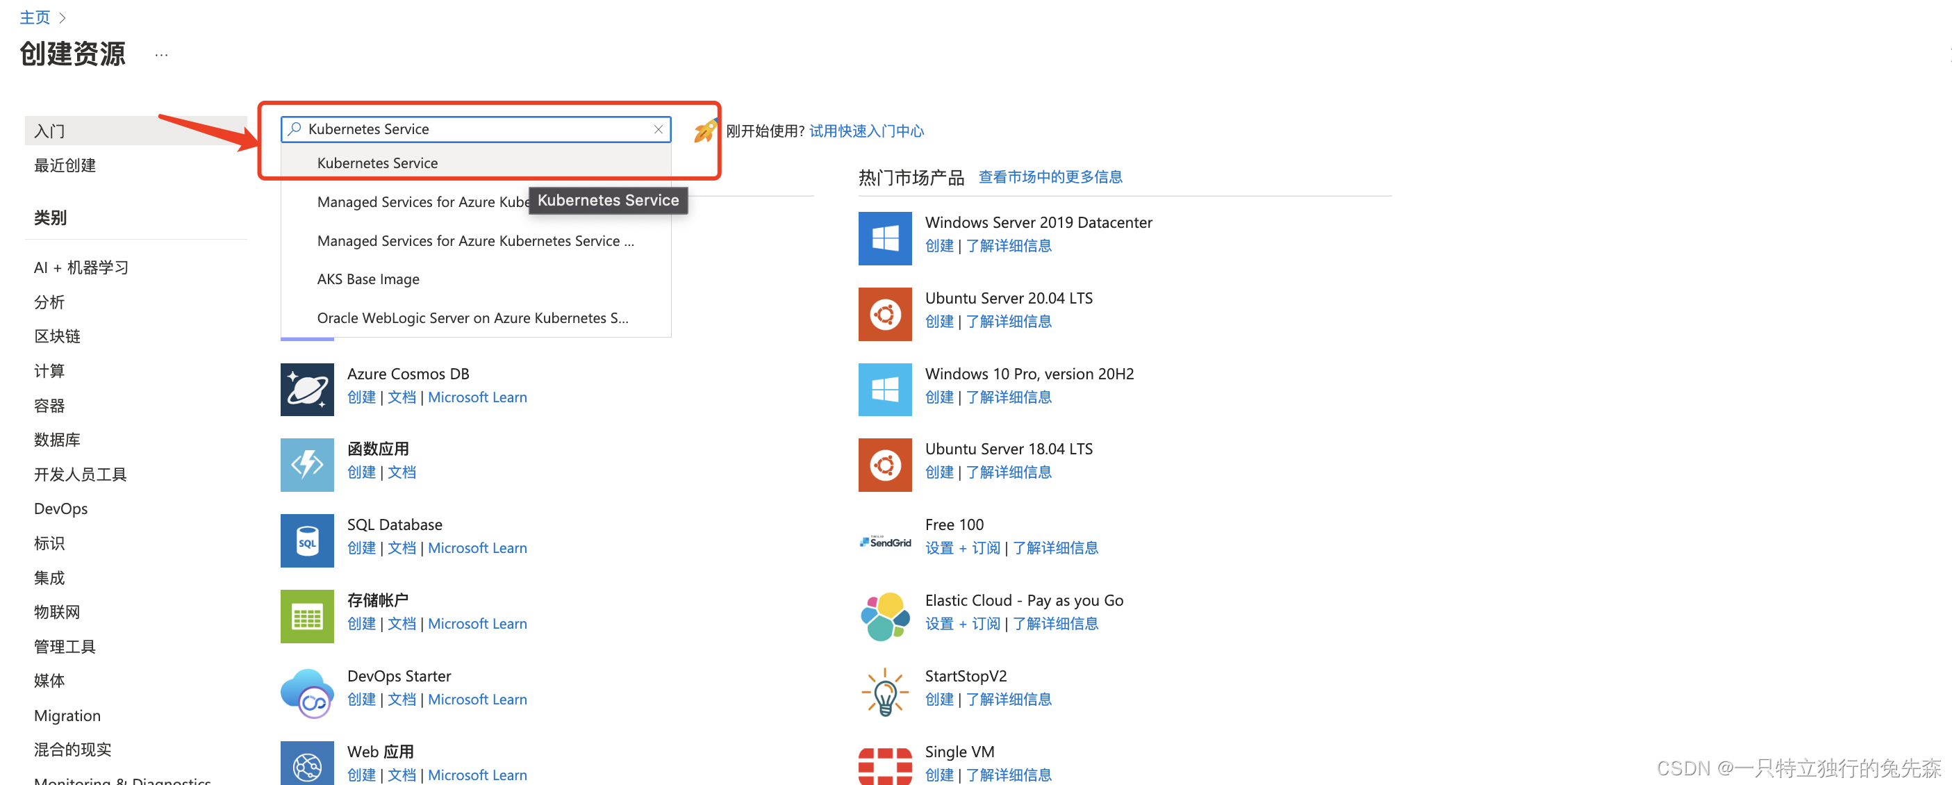Image resolution: width=1952 pixels, height=785 pixels.
Task: Click Ubuntu Server 20.04 LTS icon
Action: click(885, 314)
